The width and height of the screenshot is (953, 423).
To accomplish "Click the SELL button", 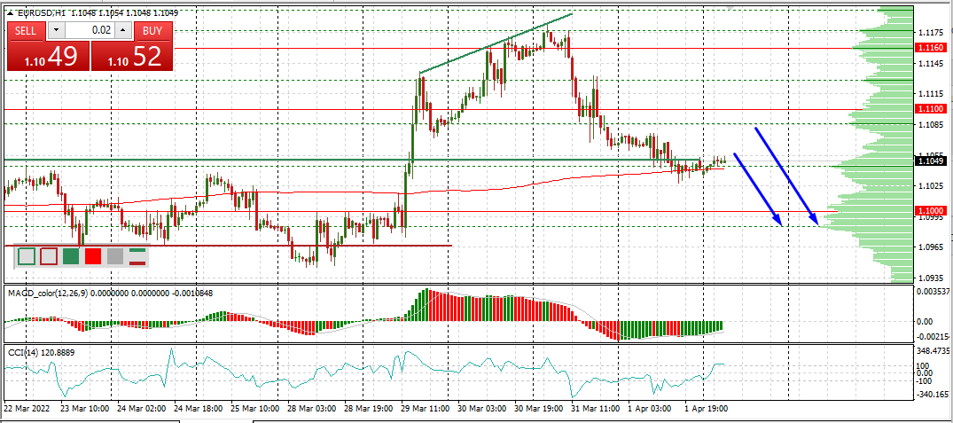I will (26, 30).
